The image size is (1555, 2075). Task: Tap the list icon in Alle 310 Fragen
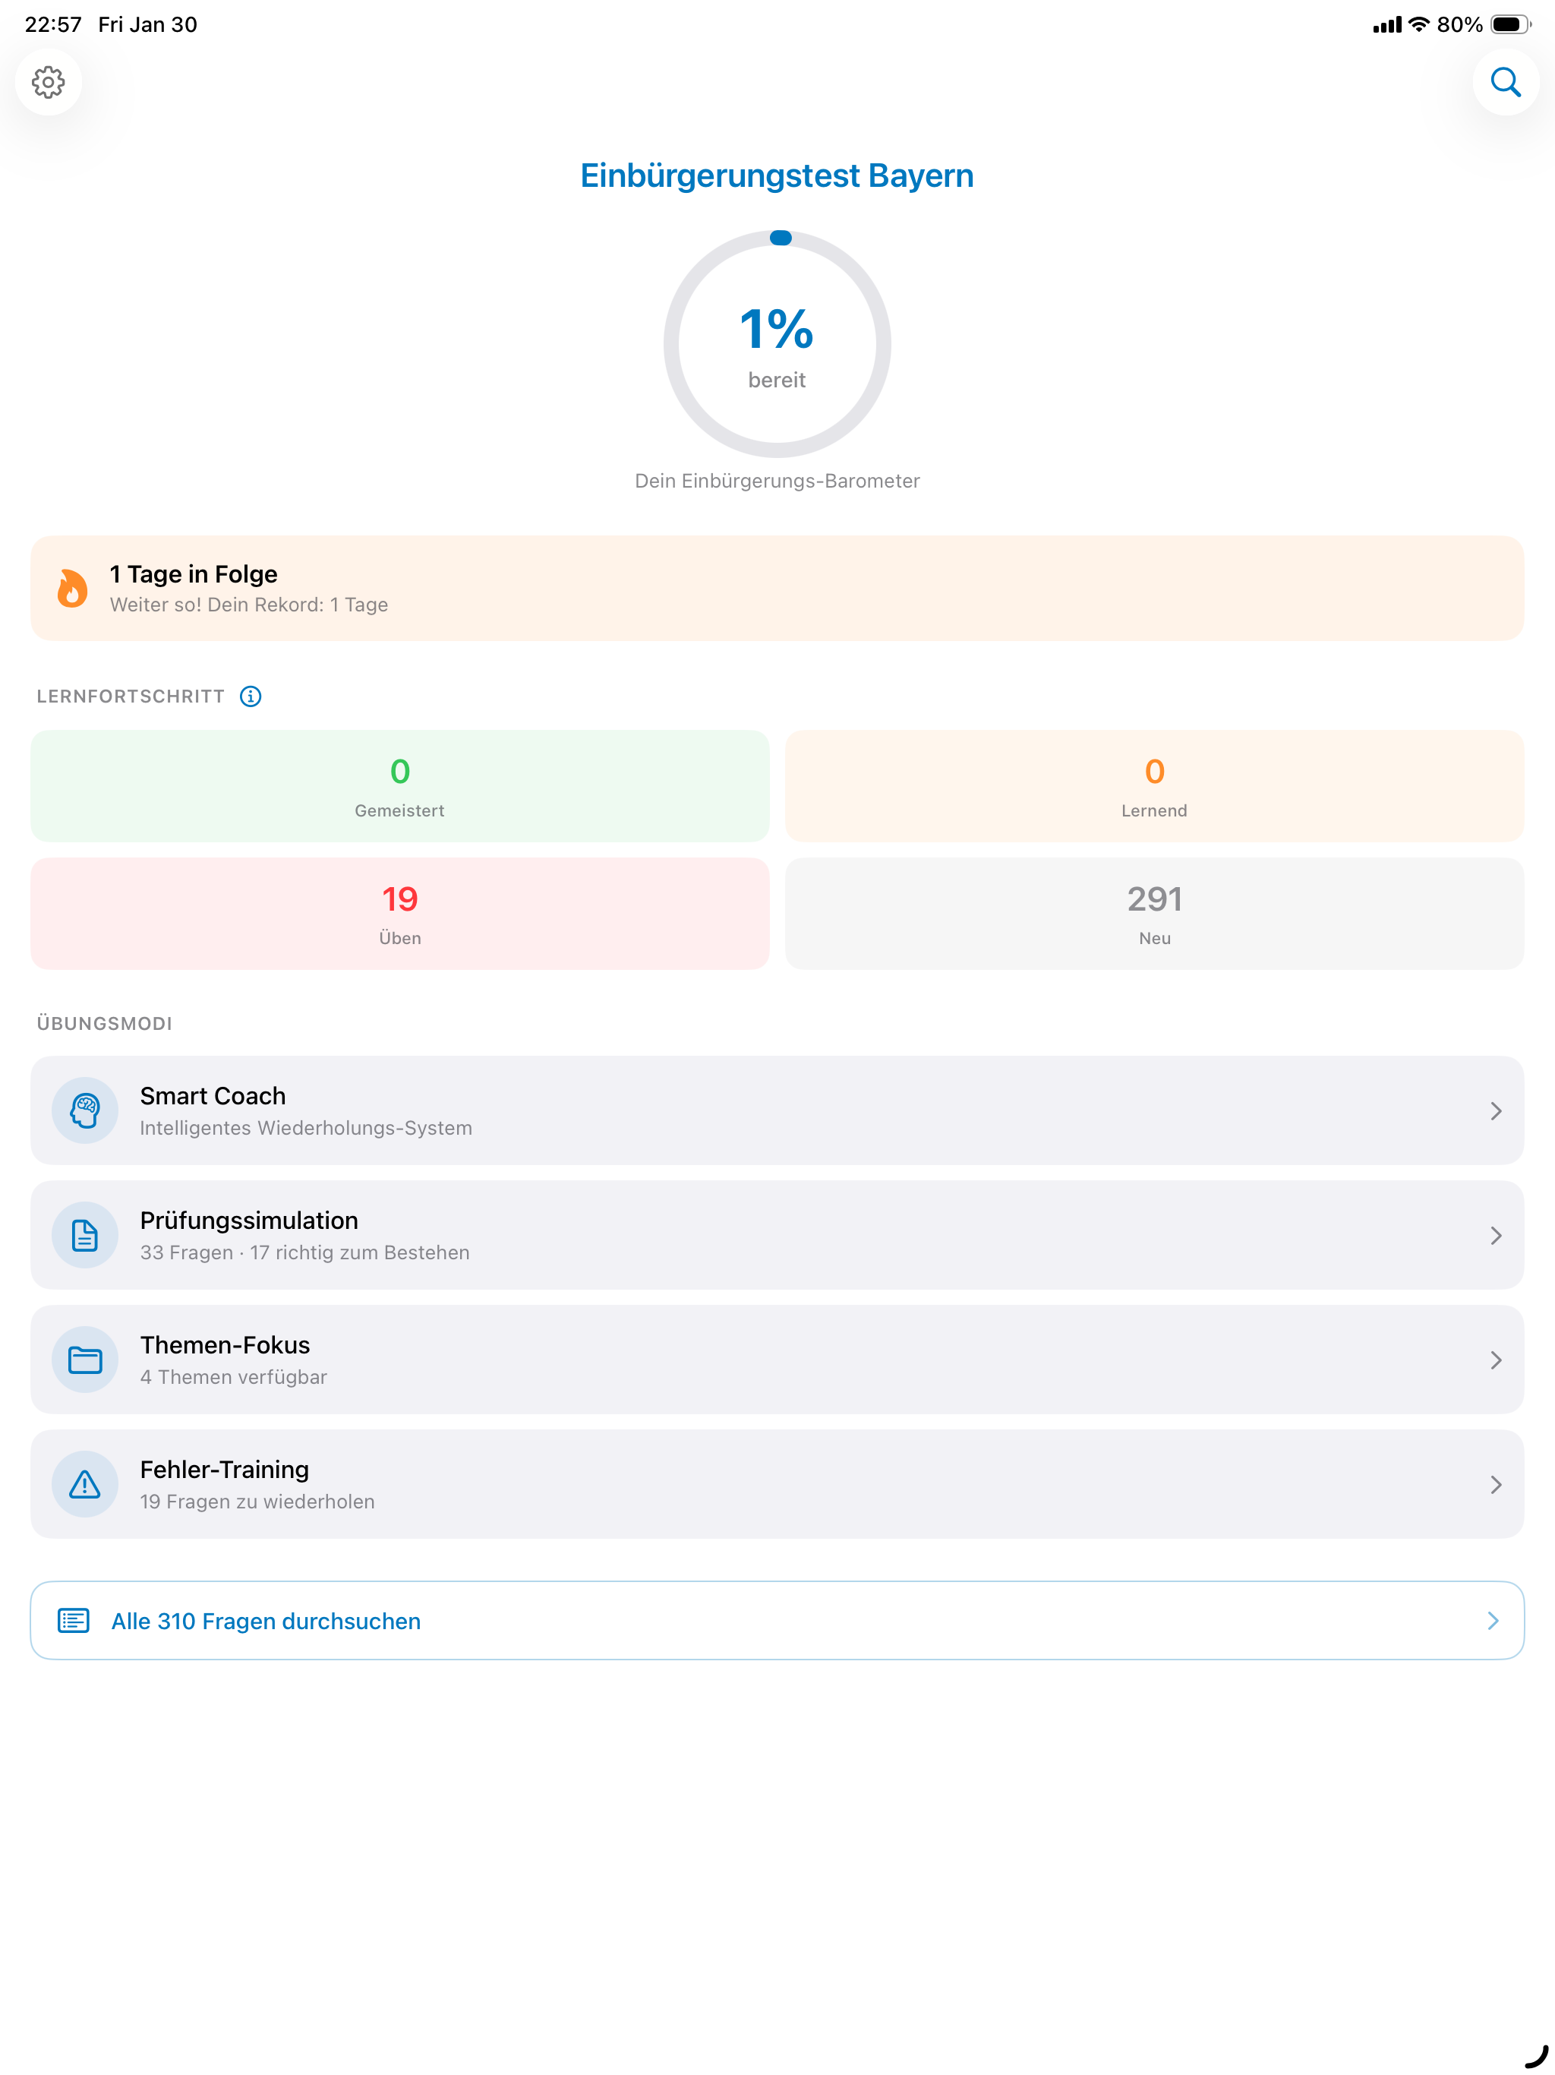tap(74, 1620)
